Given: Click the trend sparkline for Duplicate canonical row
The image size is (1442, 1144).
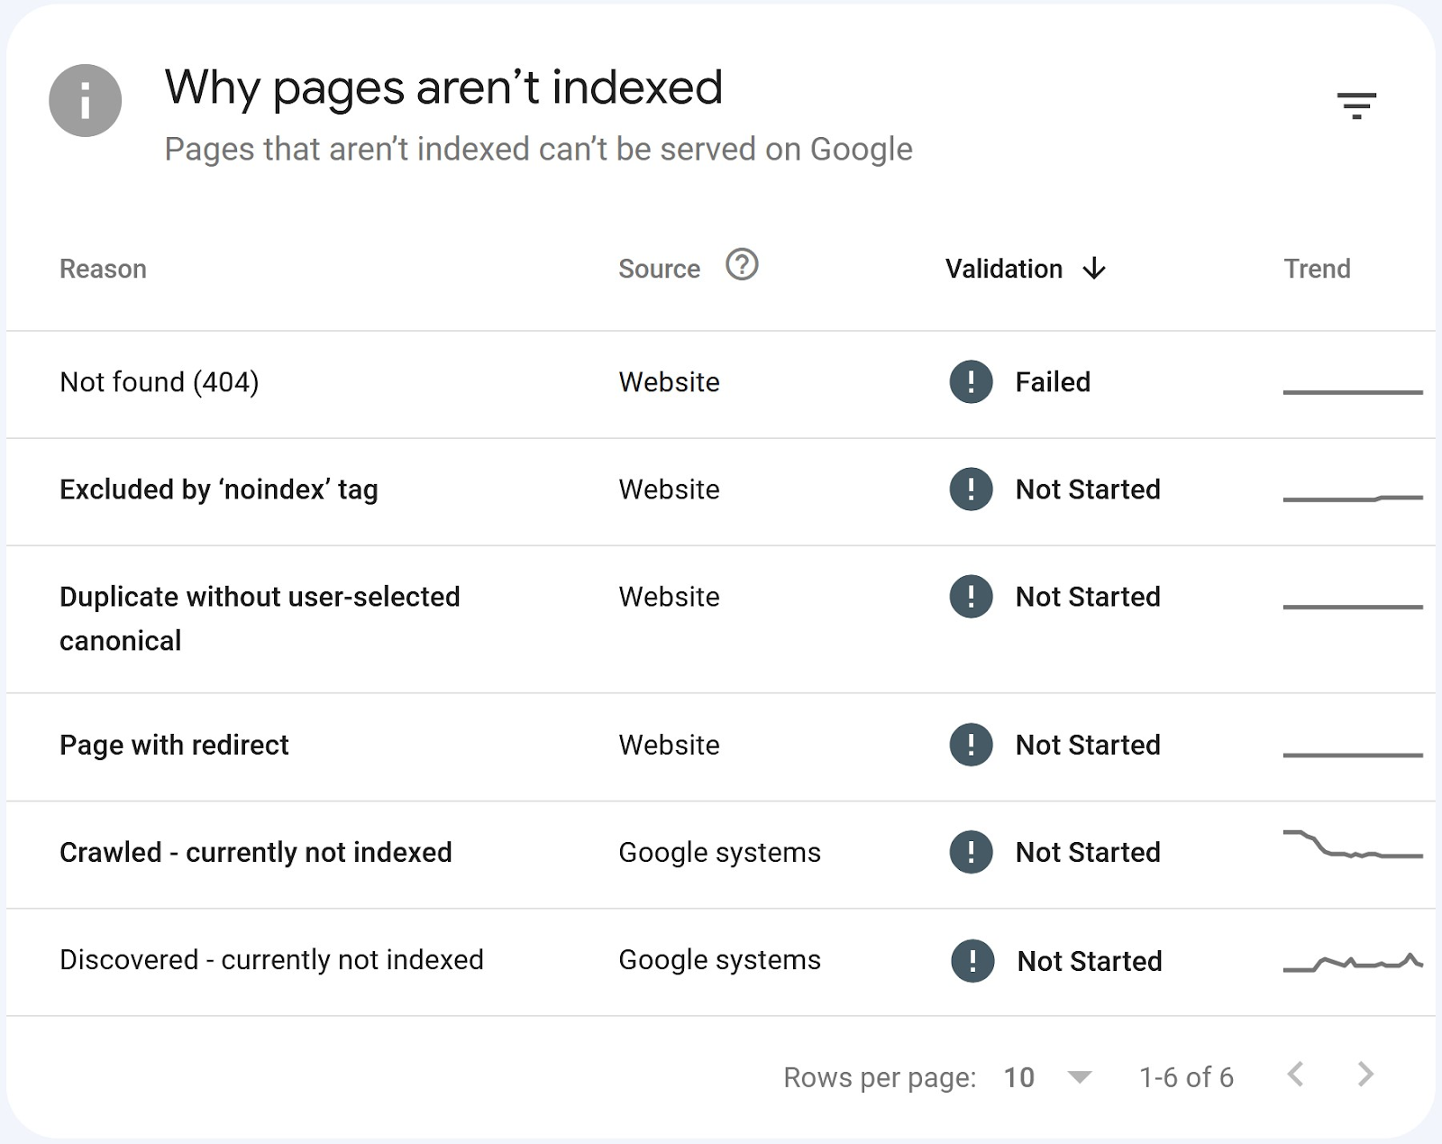Looking at the screenshot, I should (x=1353, y=607).
